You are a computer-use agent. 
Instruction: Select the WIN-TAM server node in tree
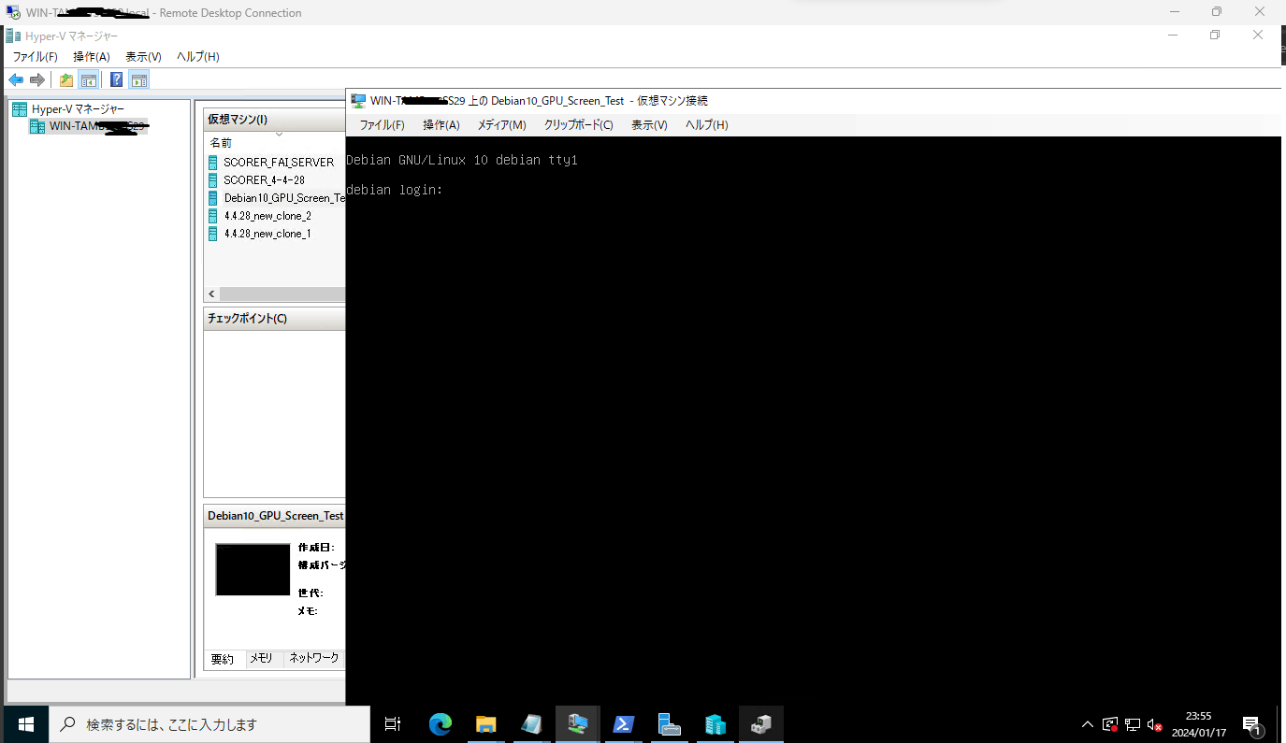coord(89,126)
